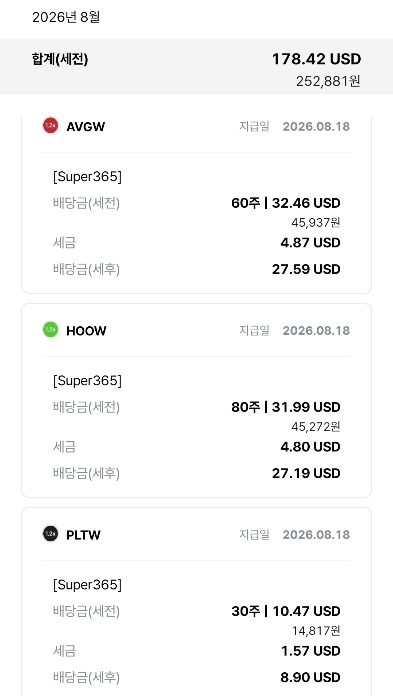The height and width of the screenshot is (696, 393).
Task: Tap HOOW dividend 80주 | 31.99 USD
Action: (x=286, y=407)
